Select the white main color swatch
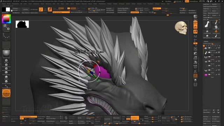The width and height of the screenshot is (224, 126). coord(8,9)
